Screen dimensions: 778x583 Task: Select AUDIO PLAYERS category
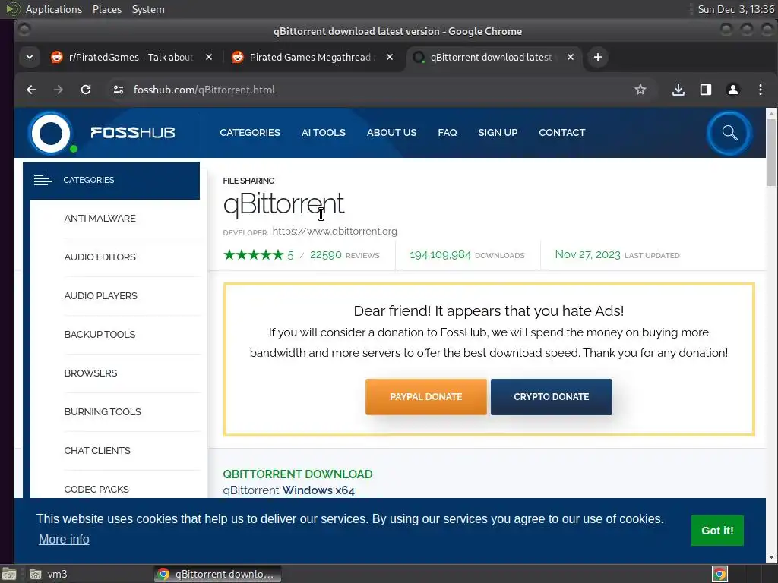coord(101,295)
